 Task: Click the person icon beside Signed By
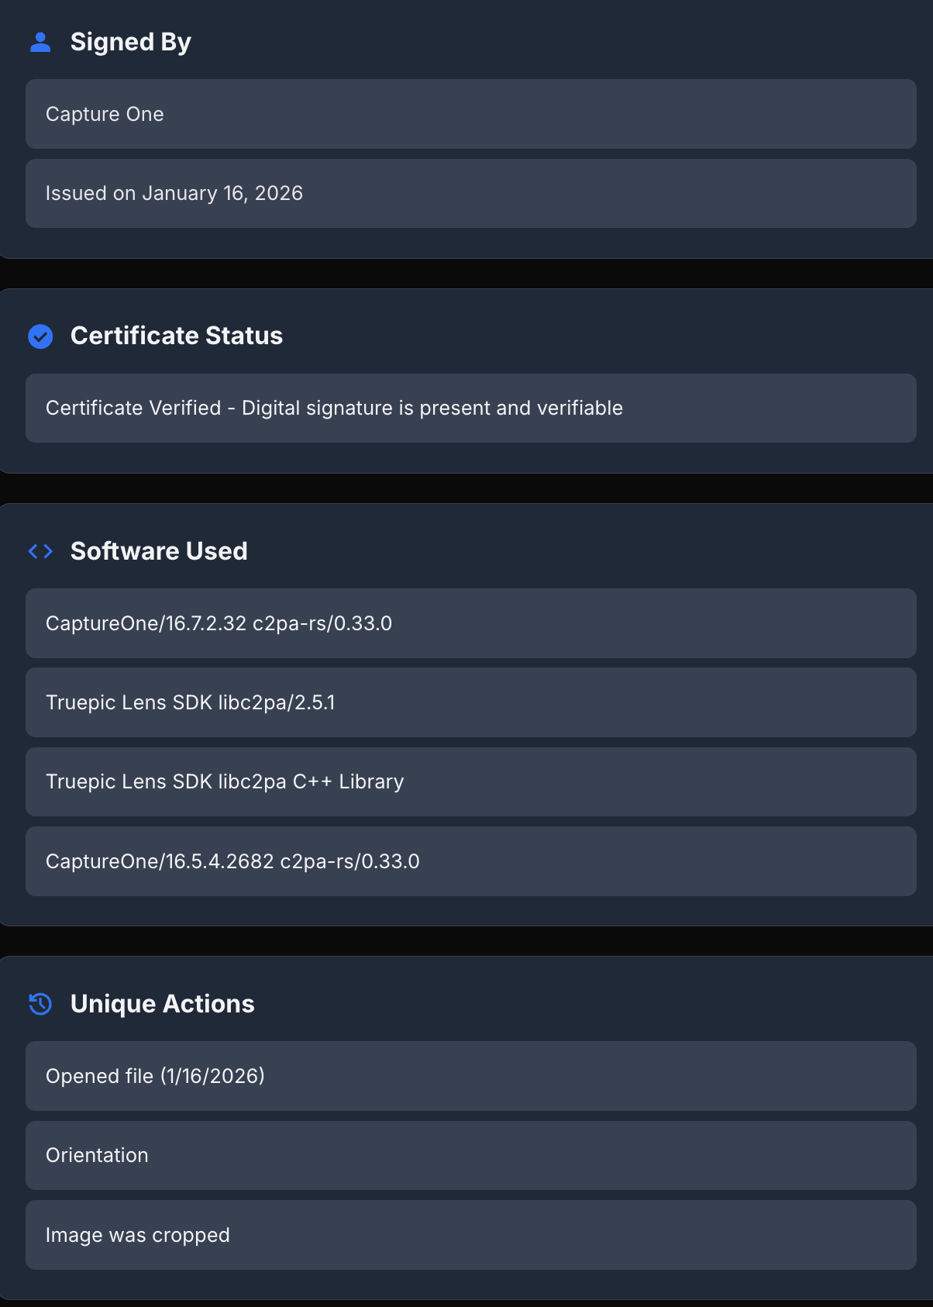pos(40,43)
